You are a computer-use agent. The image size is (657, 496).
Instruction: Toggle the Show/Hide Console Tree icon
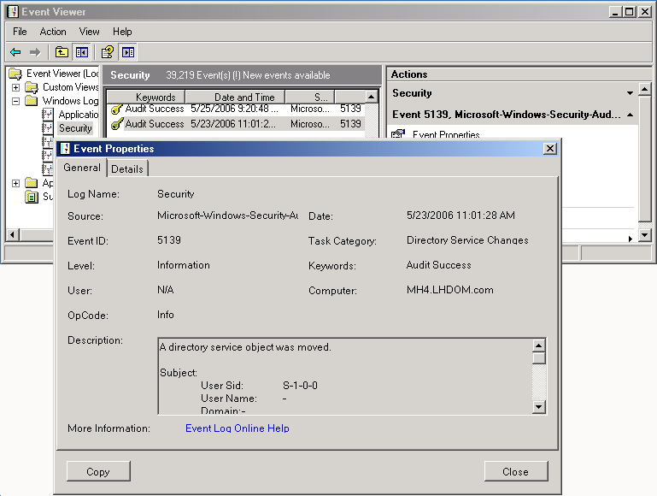[81, 52]
